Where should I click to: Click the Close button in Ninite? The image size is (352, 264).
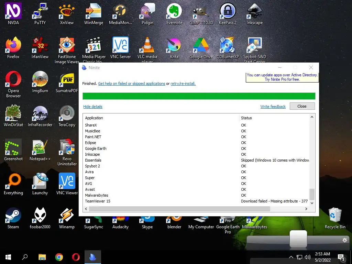[x=302, y=106]
